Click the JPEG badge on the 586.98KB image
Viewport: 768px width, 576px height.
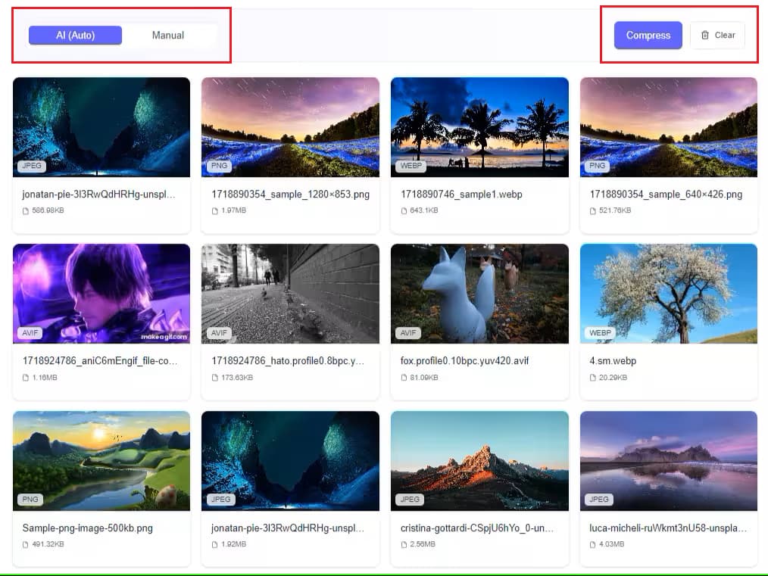point(32,166)
